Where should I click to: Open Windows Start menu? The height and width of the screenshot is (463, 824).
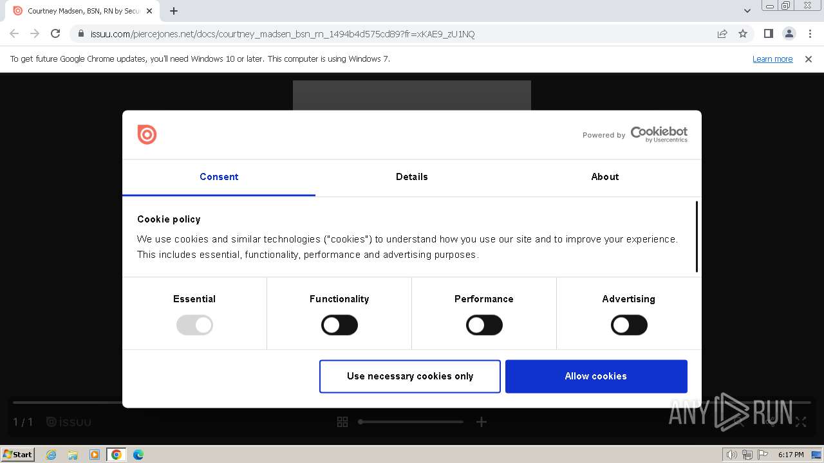click(18, 454)
